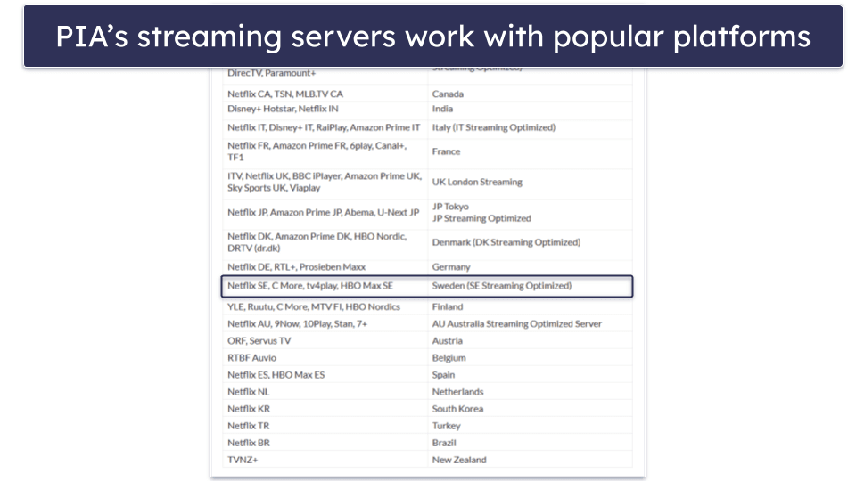Click 'Netflix JP, Amazon Prime JP, Abema' cell
The width and height of the screenshot is (856, 481).
(325, 213)
